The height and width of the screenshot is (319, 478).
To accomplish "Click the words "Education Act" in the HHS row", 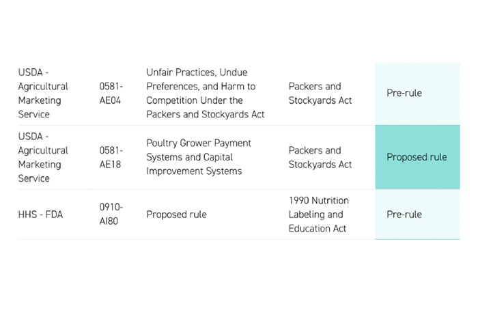I will [x=318, y=228].
